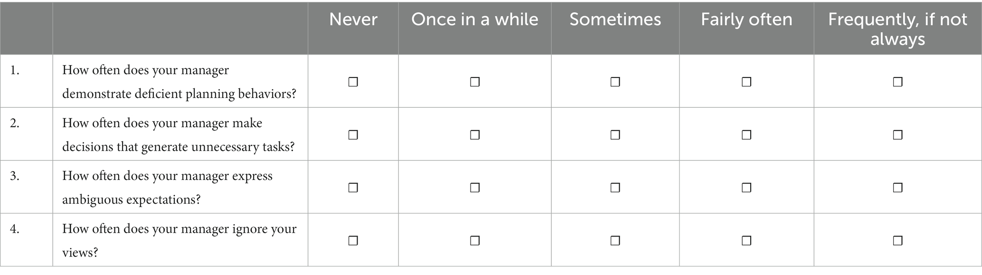Image resolution: width=982 pixels, height=275 pixels.
Task: Select Once in a while for question 4
Action: [x=475, y=241]
